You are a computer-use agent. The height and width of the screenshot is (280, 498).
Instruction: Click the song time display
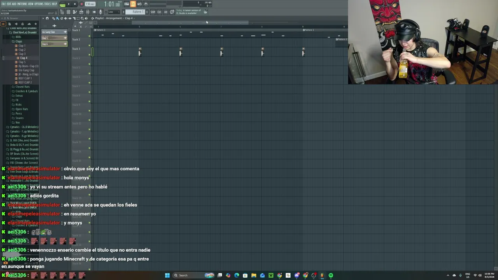point(112,4)
